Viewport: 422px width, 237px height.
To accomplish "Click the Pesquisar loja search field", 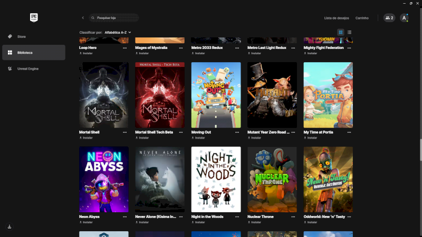I will pyautogui.click(x=116, y=18).
